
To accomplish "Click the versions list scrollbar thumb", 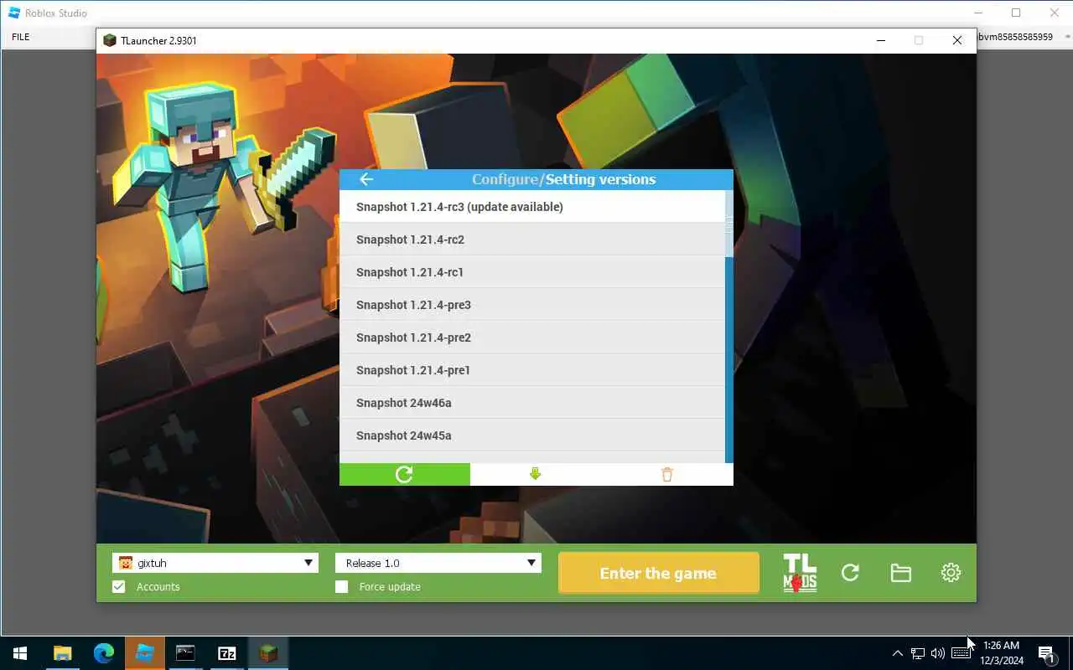I will coord(729,224).
